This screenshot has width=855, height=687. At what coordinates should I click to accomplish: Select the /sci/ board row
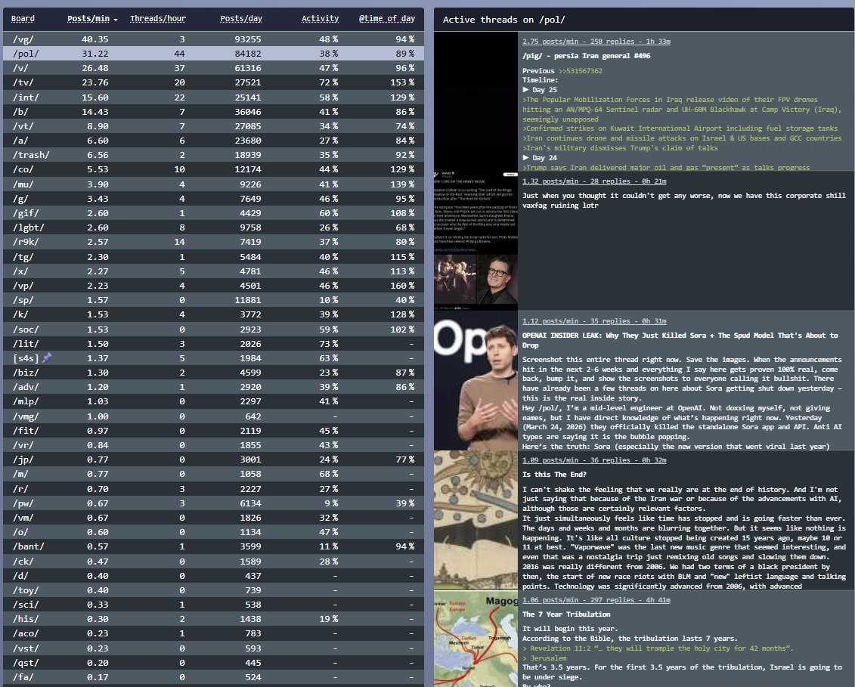coord(213,605)
